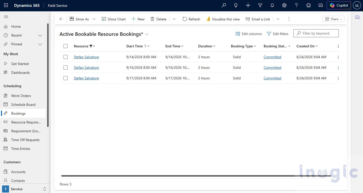
Task: Check the 9/17/2026 booking row checkbox
Action: [x=66, y=78]
